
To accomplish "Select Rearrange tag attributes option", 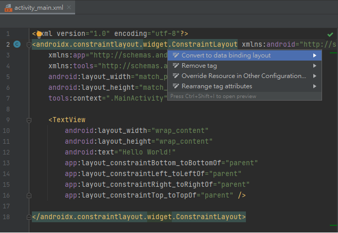I will (x=217, y=86).
